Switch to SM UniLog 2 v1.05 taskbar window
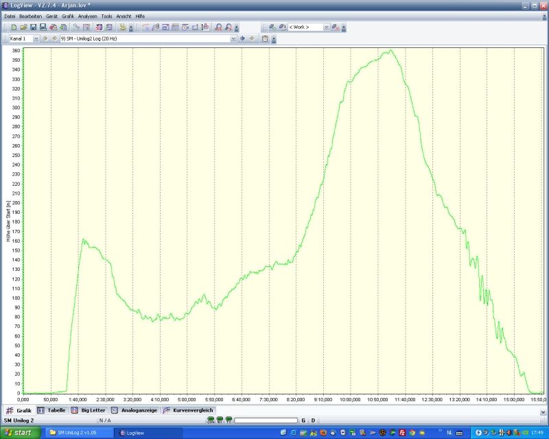The height and width of the screenshot is (439, 549). 80,433
